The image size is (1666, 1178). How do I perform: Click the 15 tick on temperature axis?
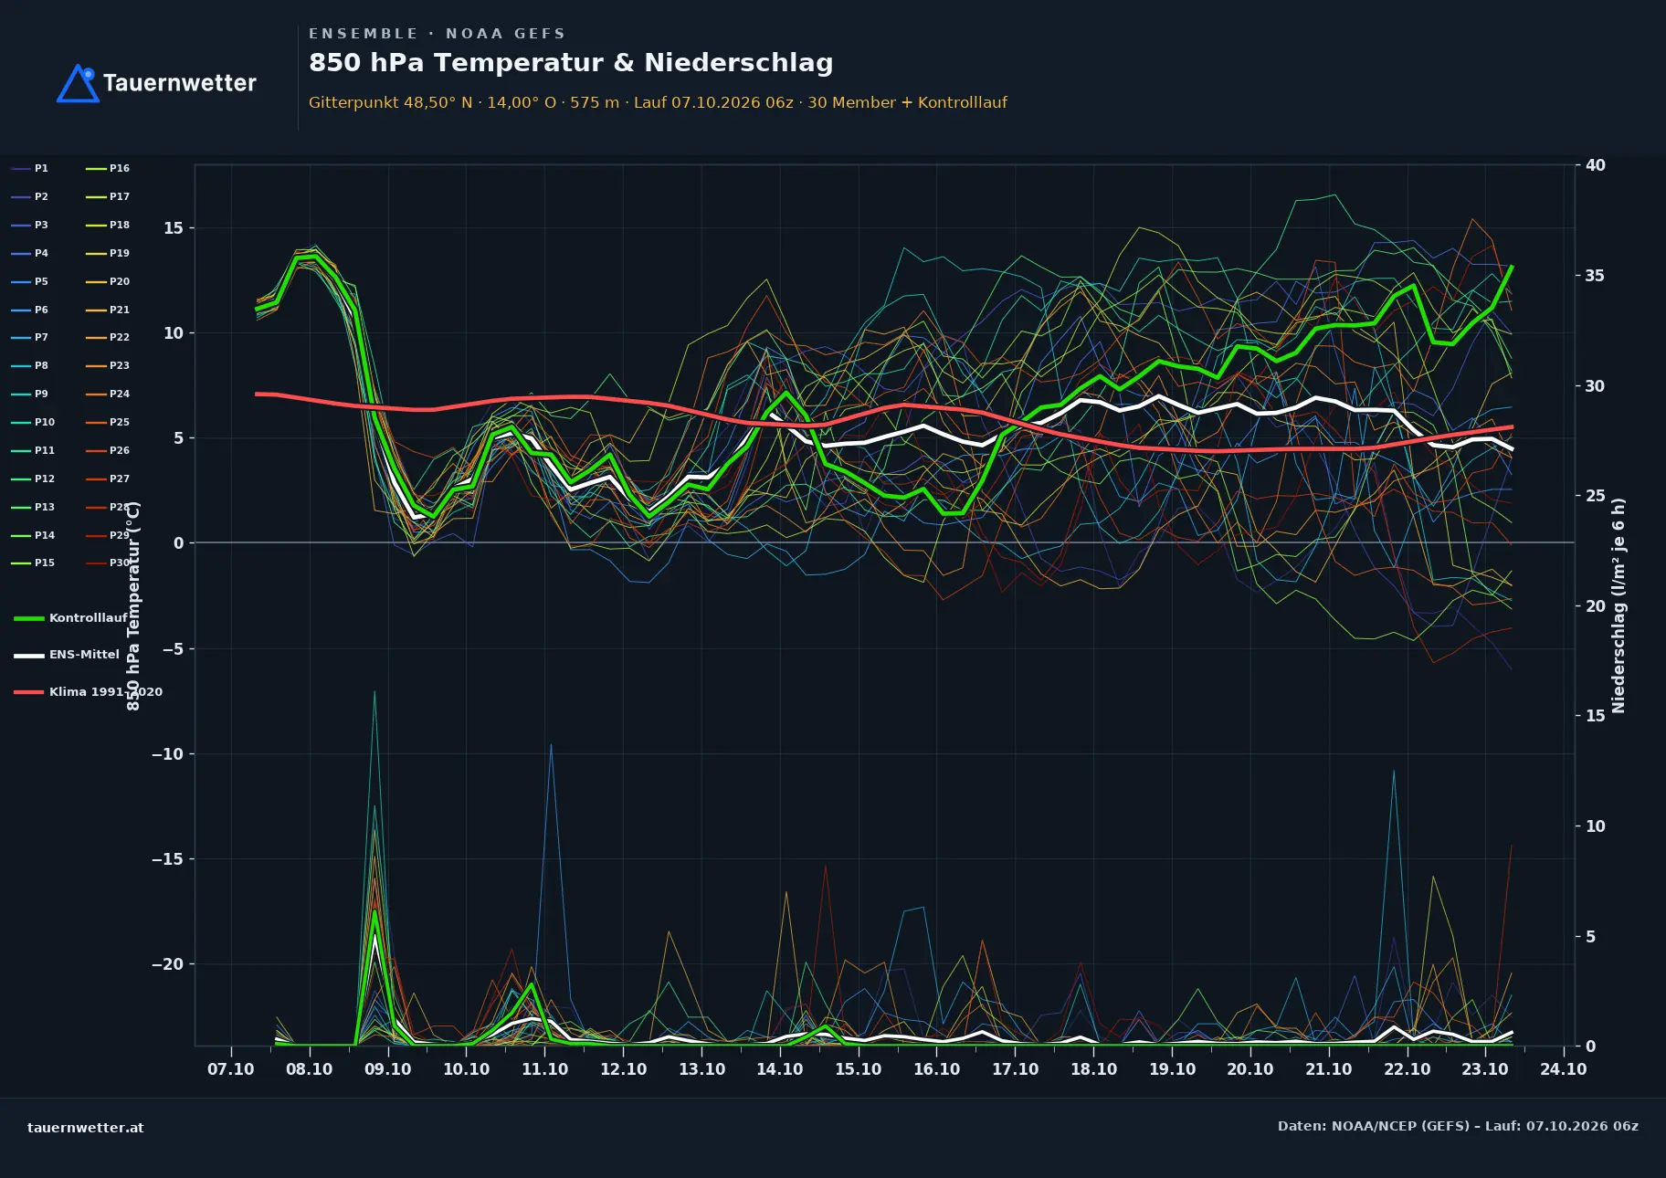(174, 228)
